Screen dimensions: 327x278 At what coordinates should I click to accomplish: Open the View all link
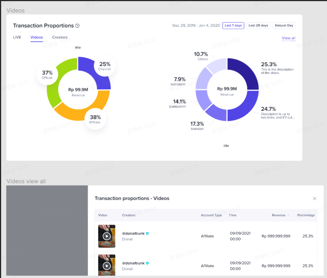288,38
